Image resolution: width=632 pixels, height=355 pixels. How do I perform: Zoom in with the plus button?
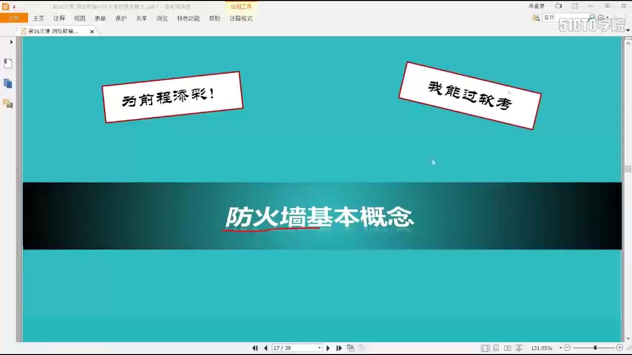point(620,348)
